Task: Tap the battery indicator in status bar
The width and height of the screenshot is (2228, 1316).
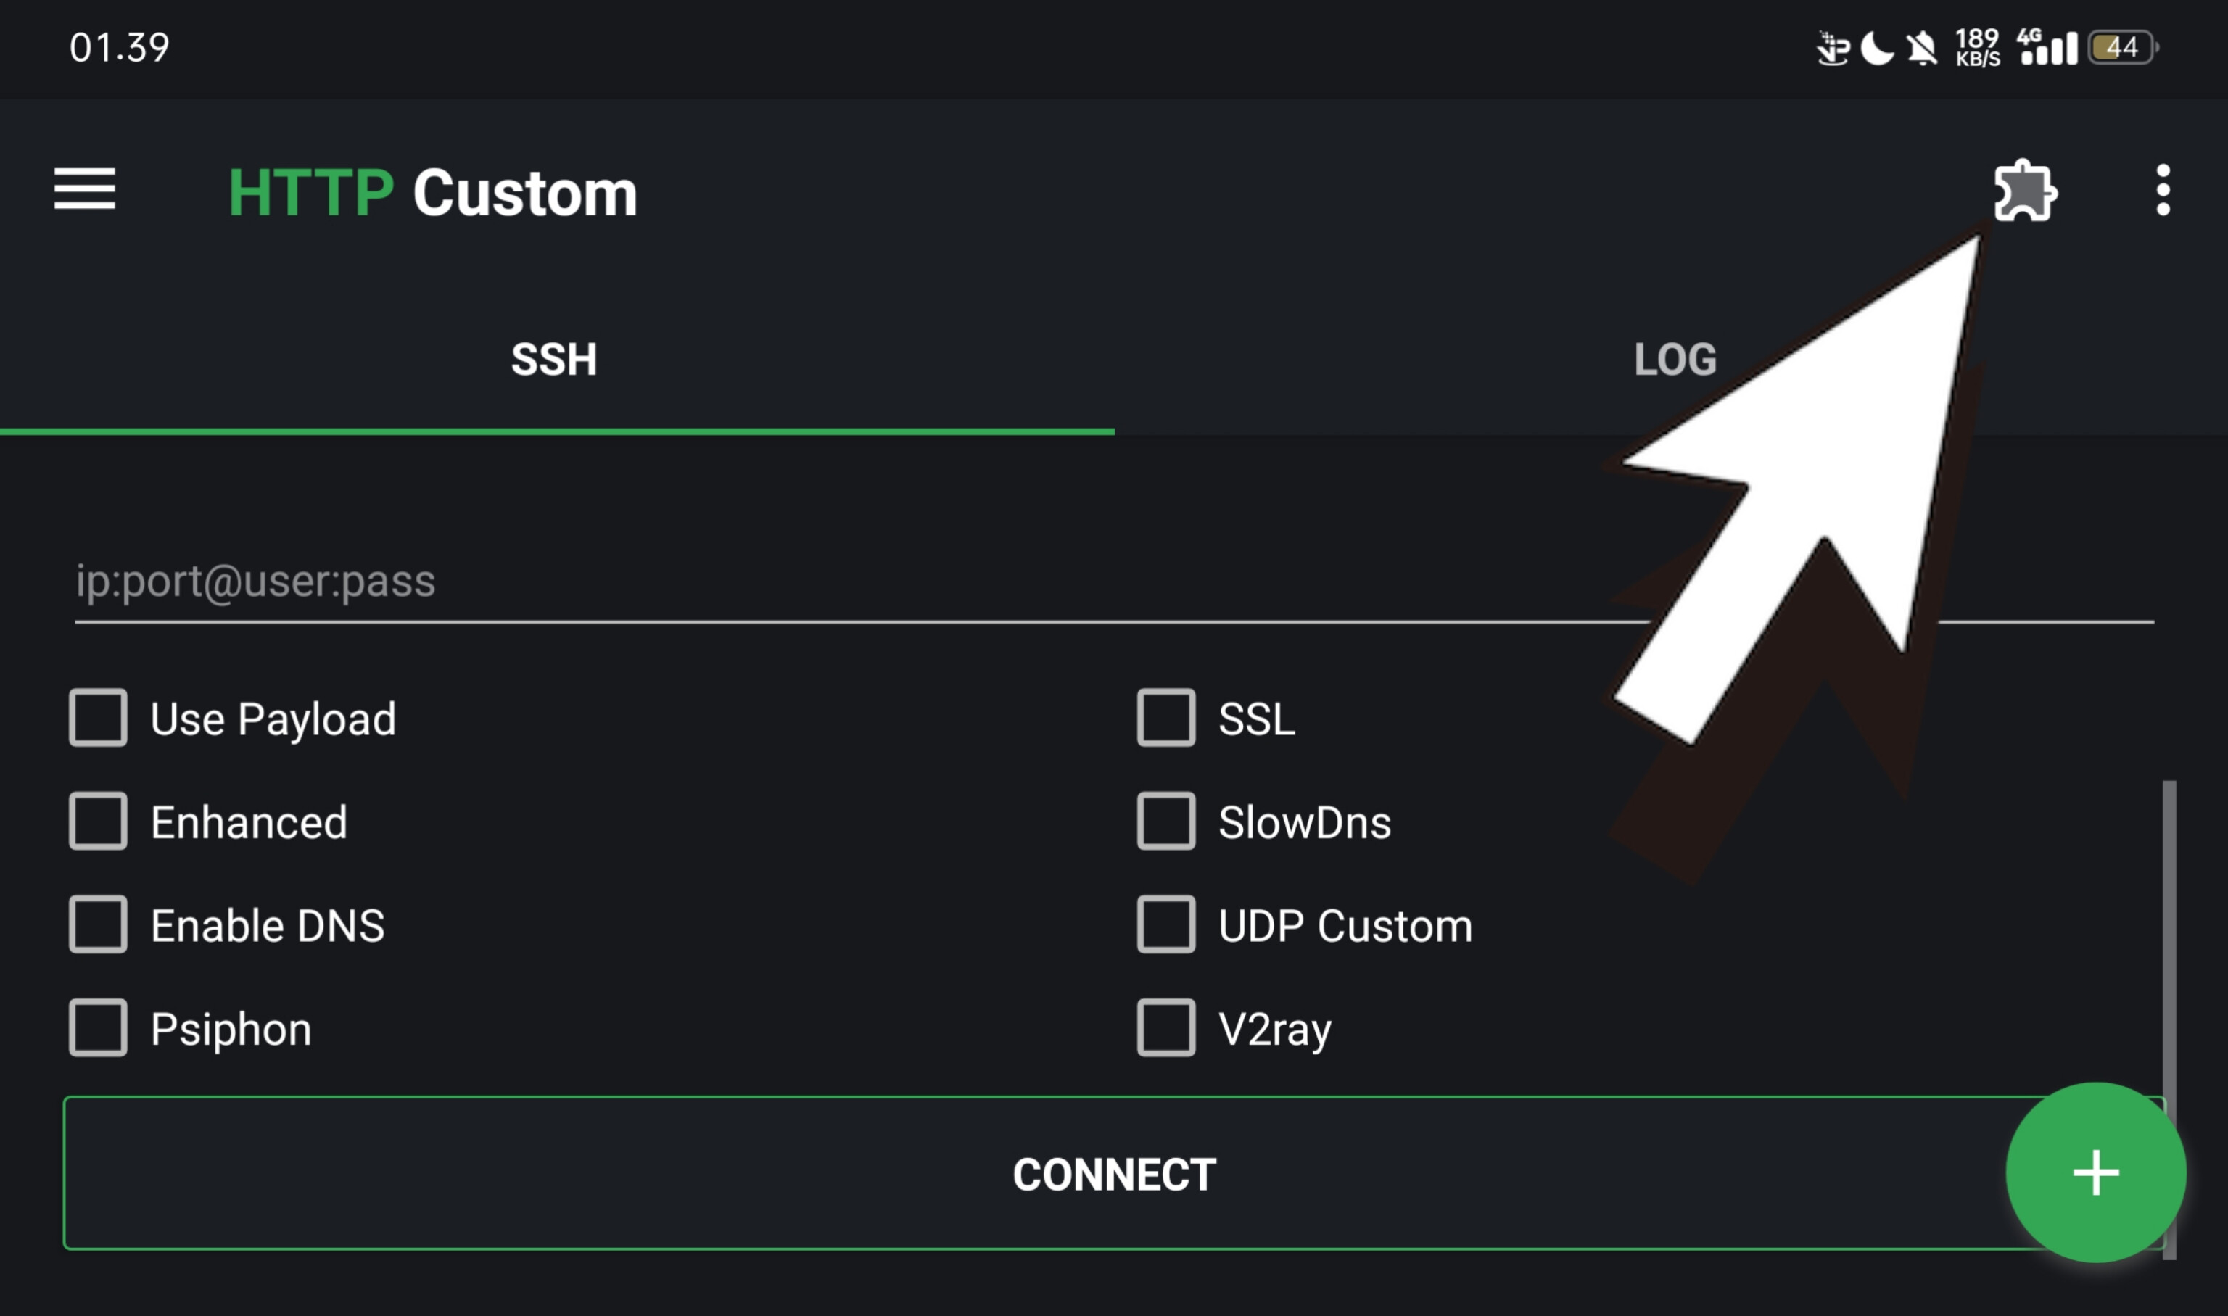Action: 2122,47
